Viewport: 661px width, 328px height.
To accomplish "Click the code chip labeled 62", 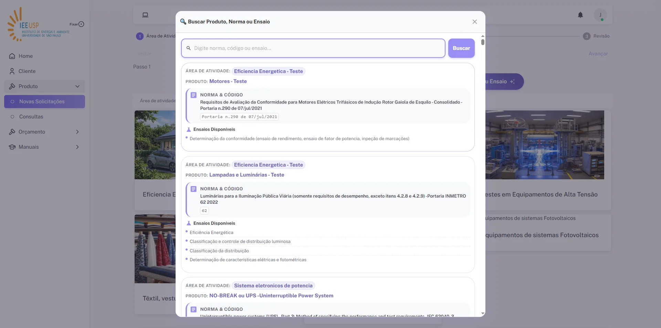I will [204, 211].
